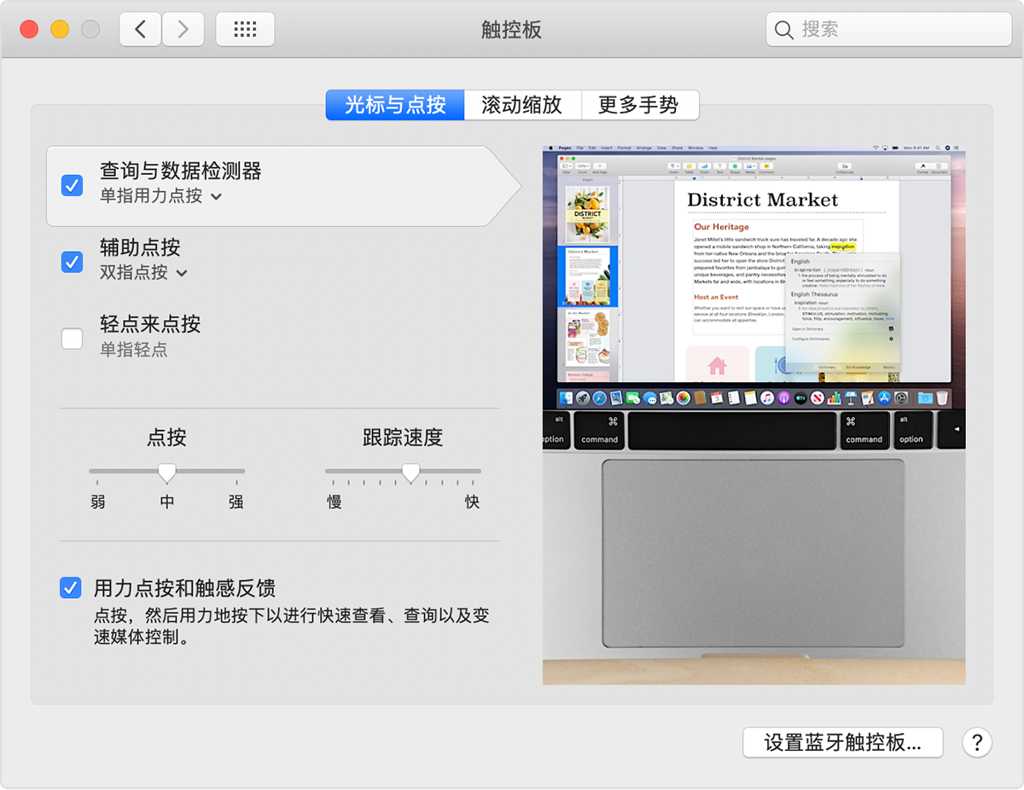Image resolution: width=1024 pixels, height=790 pixels.
Task: Toggle 辅助点按 checkbox
Action: click(72, 262)
